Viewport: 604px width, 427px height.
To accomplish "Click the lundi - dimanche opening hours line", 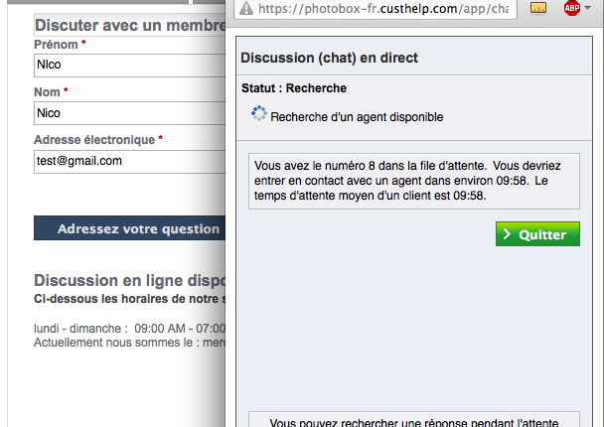I will point(130,329).
